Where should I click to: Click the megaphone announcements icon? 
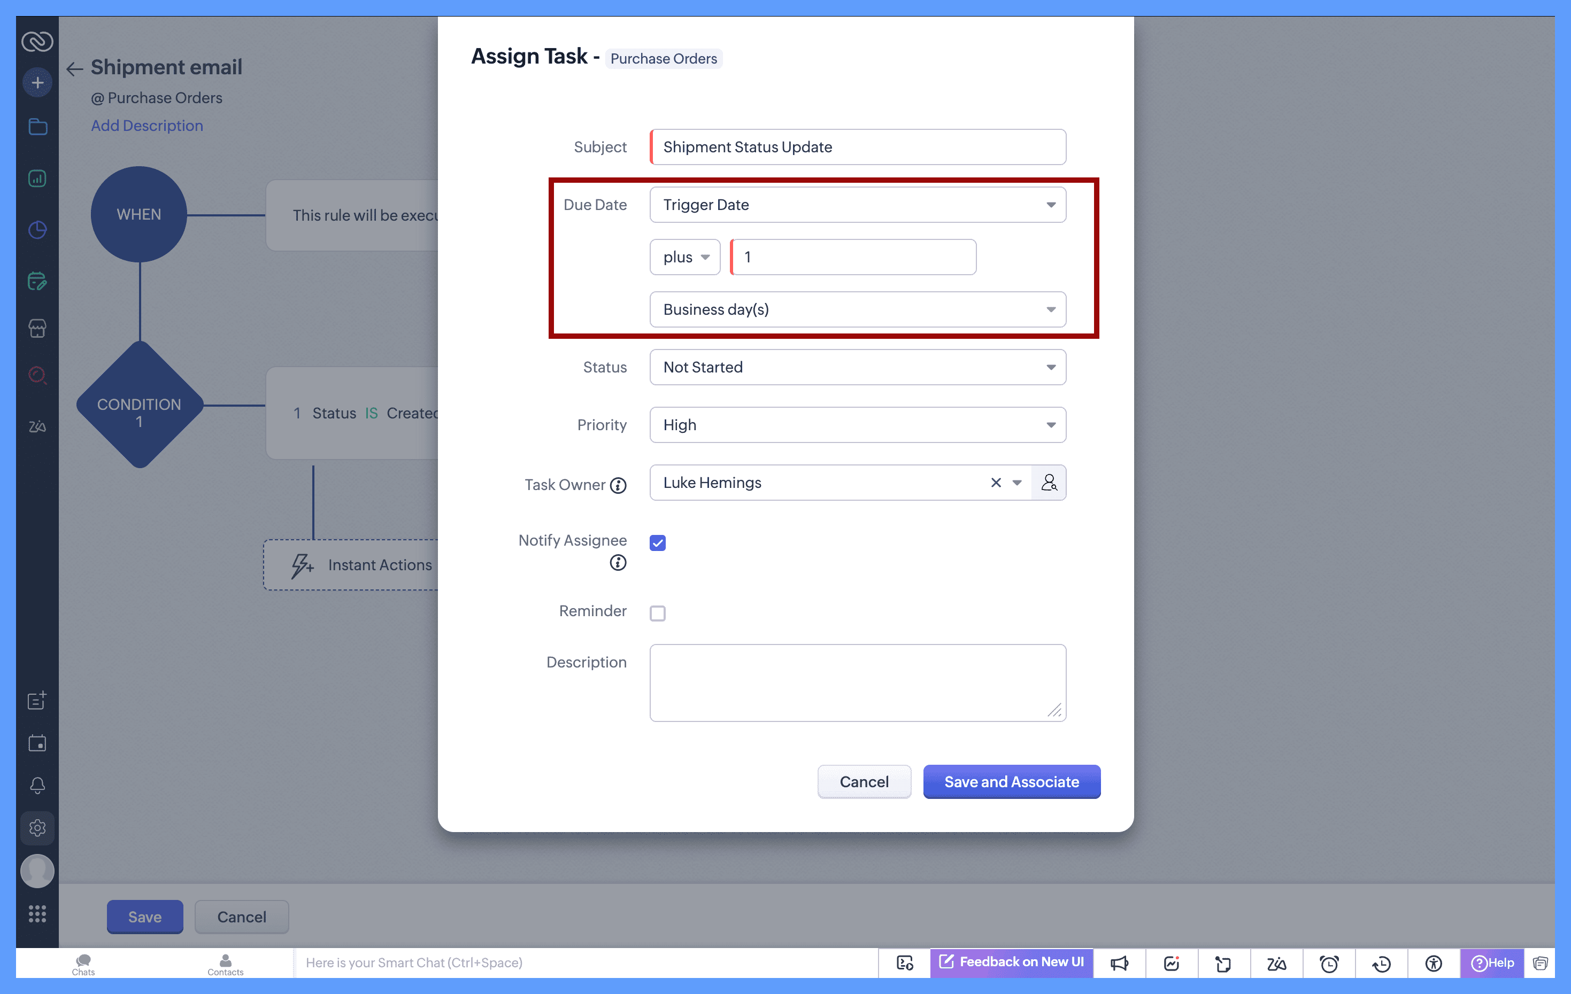pyautogui.click(x=1119, y=964)
